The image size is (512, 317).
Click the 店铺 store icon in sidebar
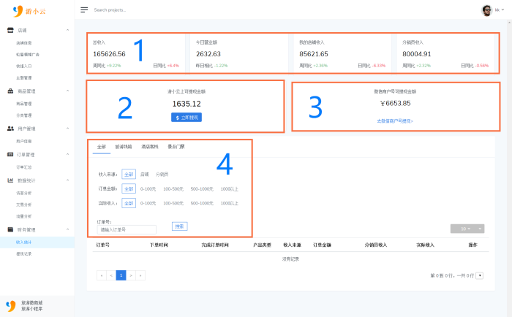(10, 30)
